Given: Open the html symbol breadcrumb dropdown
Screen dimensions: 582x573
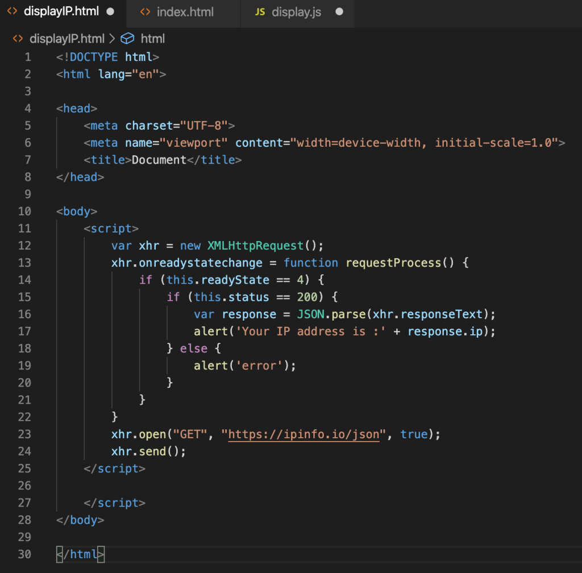Looking at the screenshot, I should pos(152,39).
